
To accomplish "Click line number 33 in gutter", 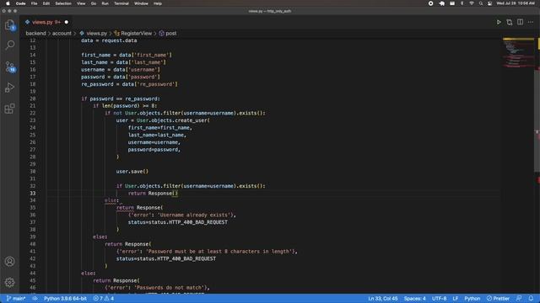I will pos(32,193).
